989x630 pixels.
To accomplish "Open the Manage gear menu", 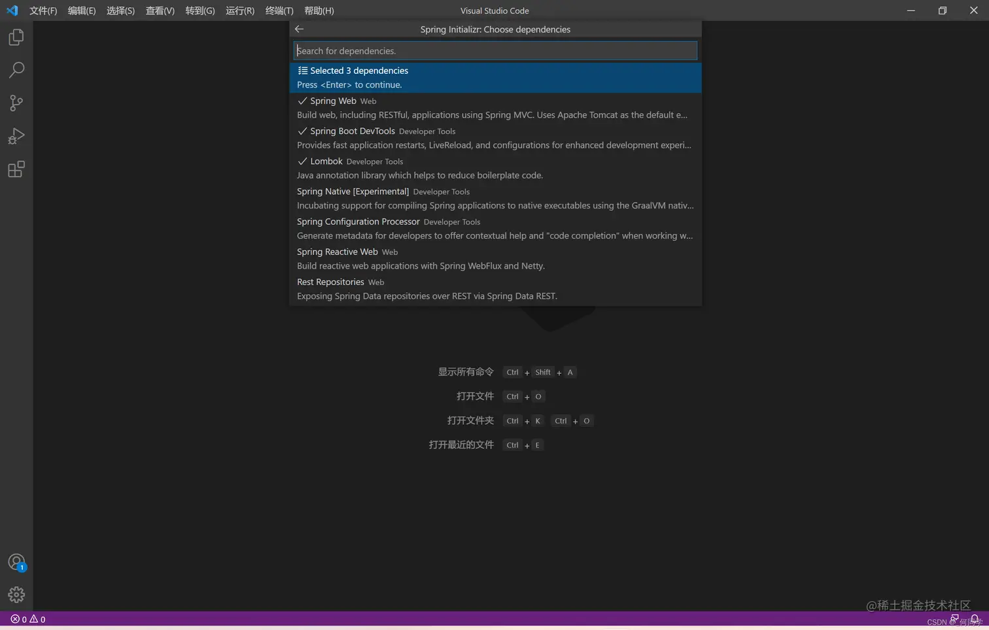I will point(16,595).
